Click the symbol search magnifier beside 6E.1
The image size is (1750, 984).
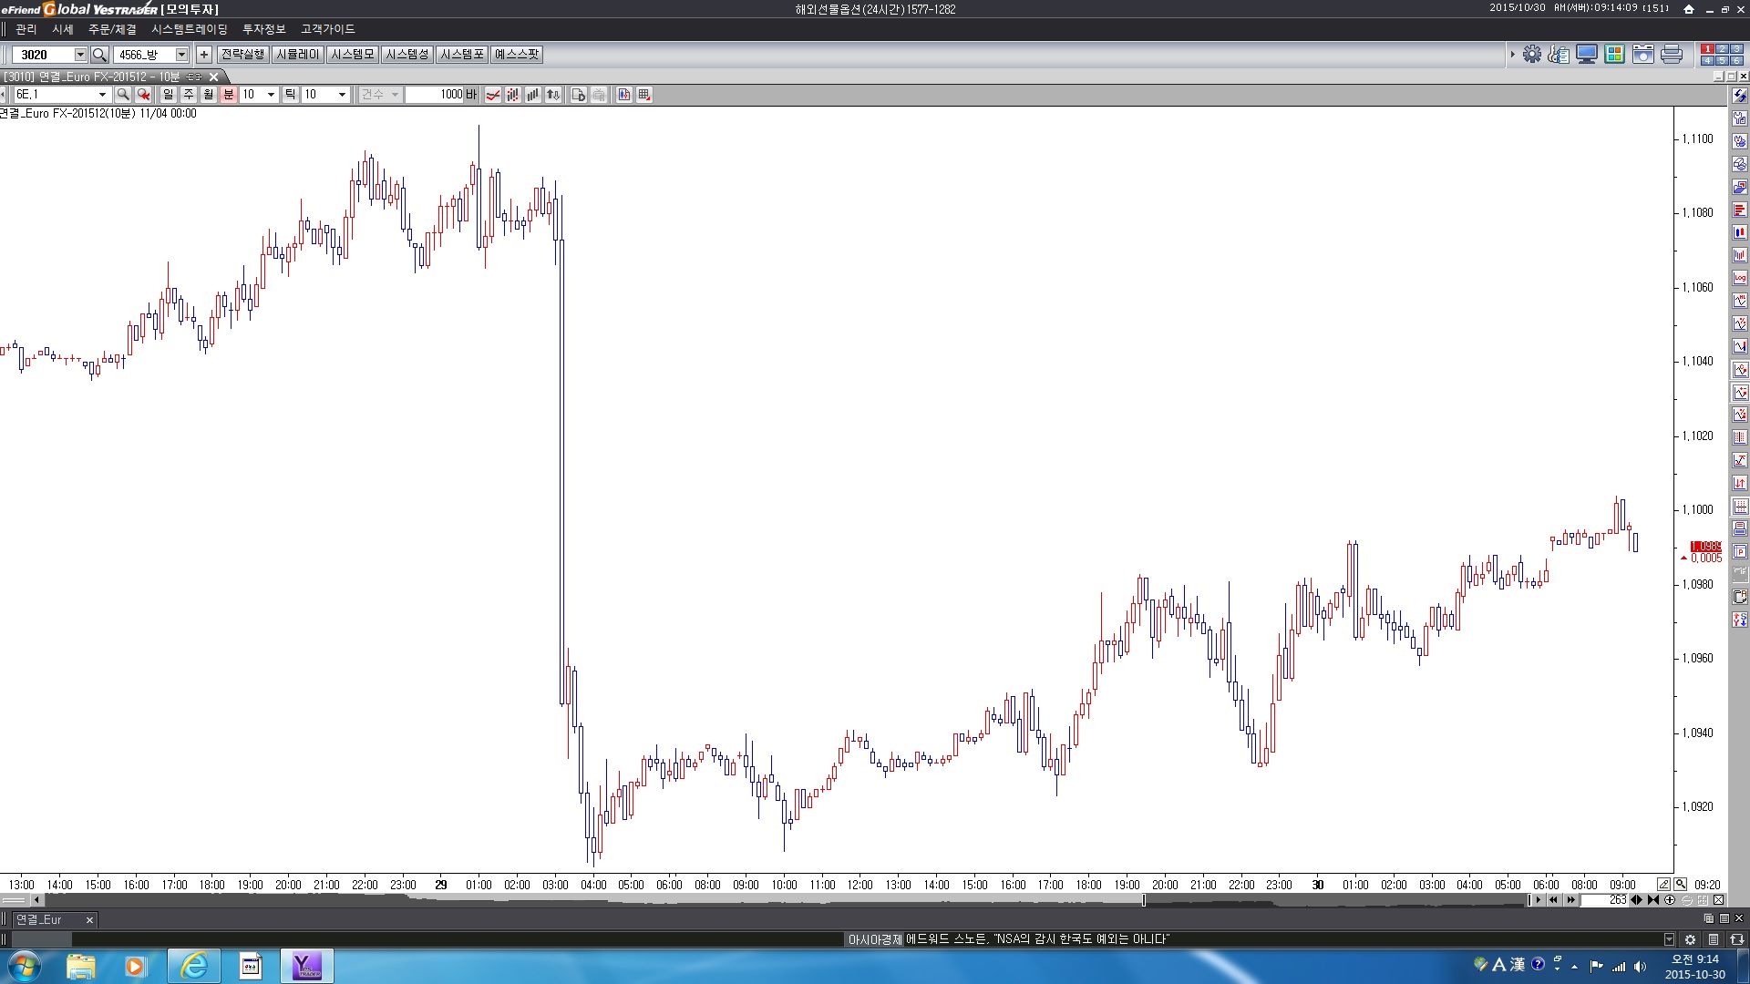click(x=123, y=95)
